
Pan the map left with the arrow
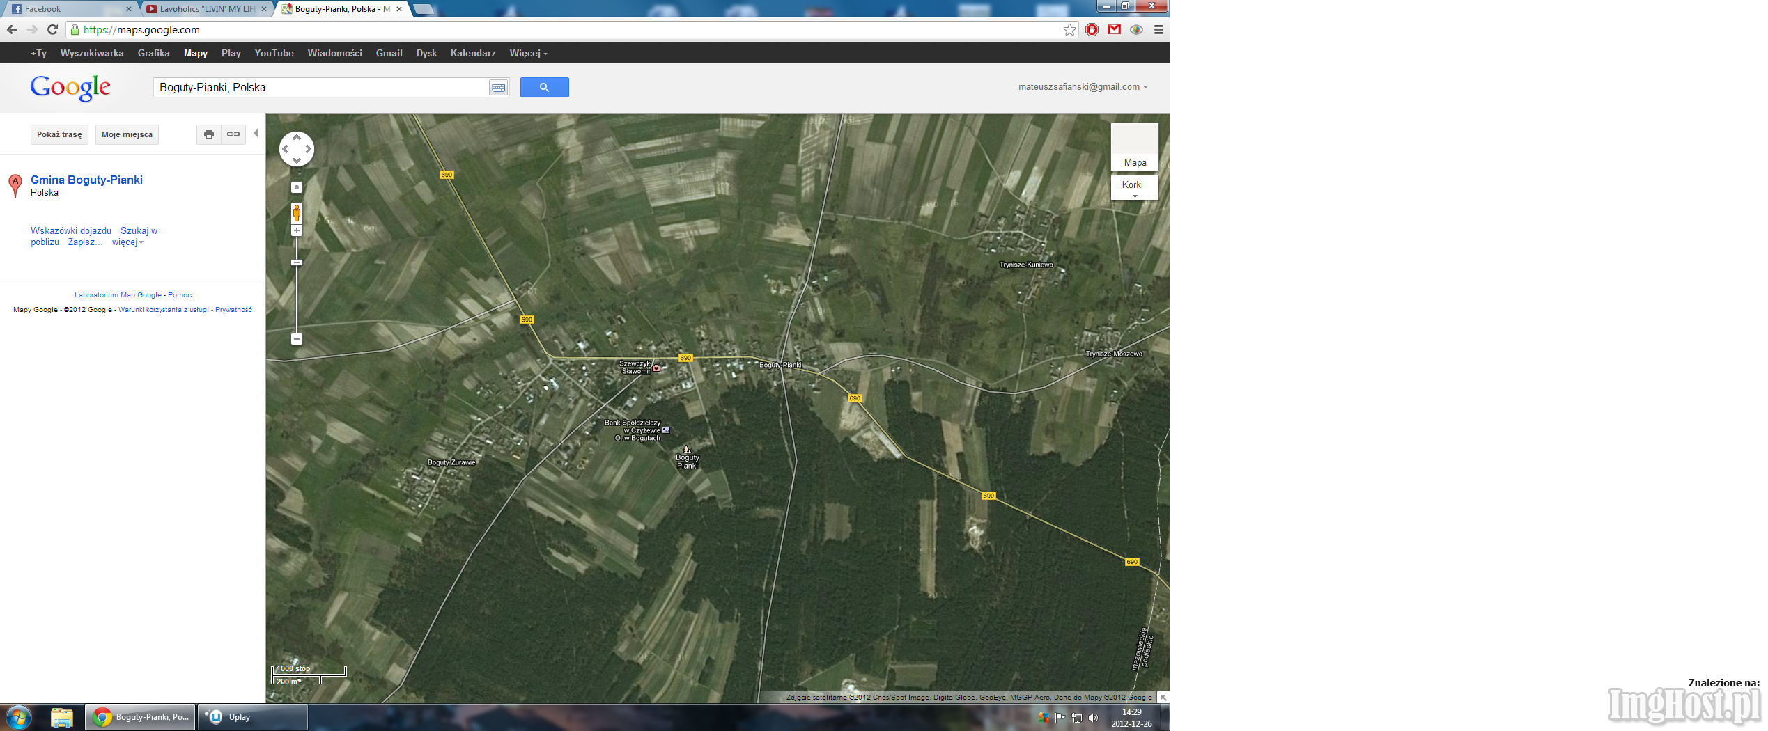click(x=286, y=149)
